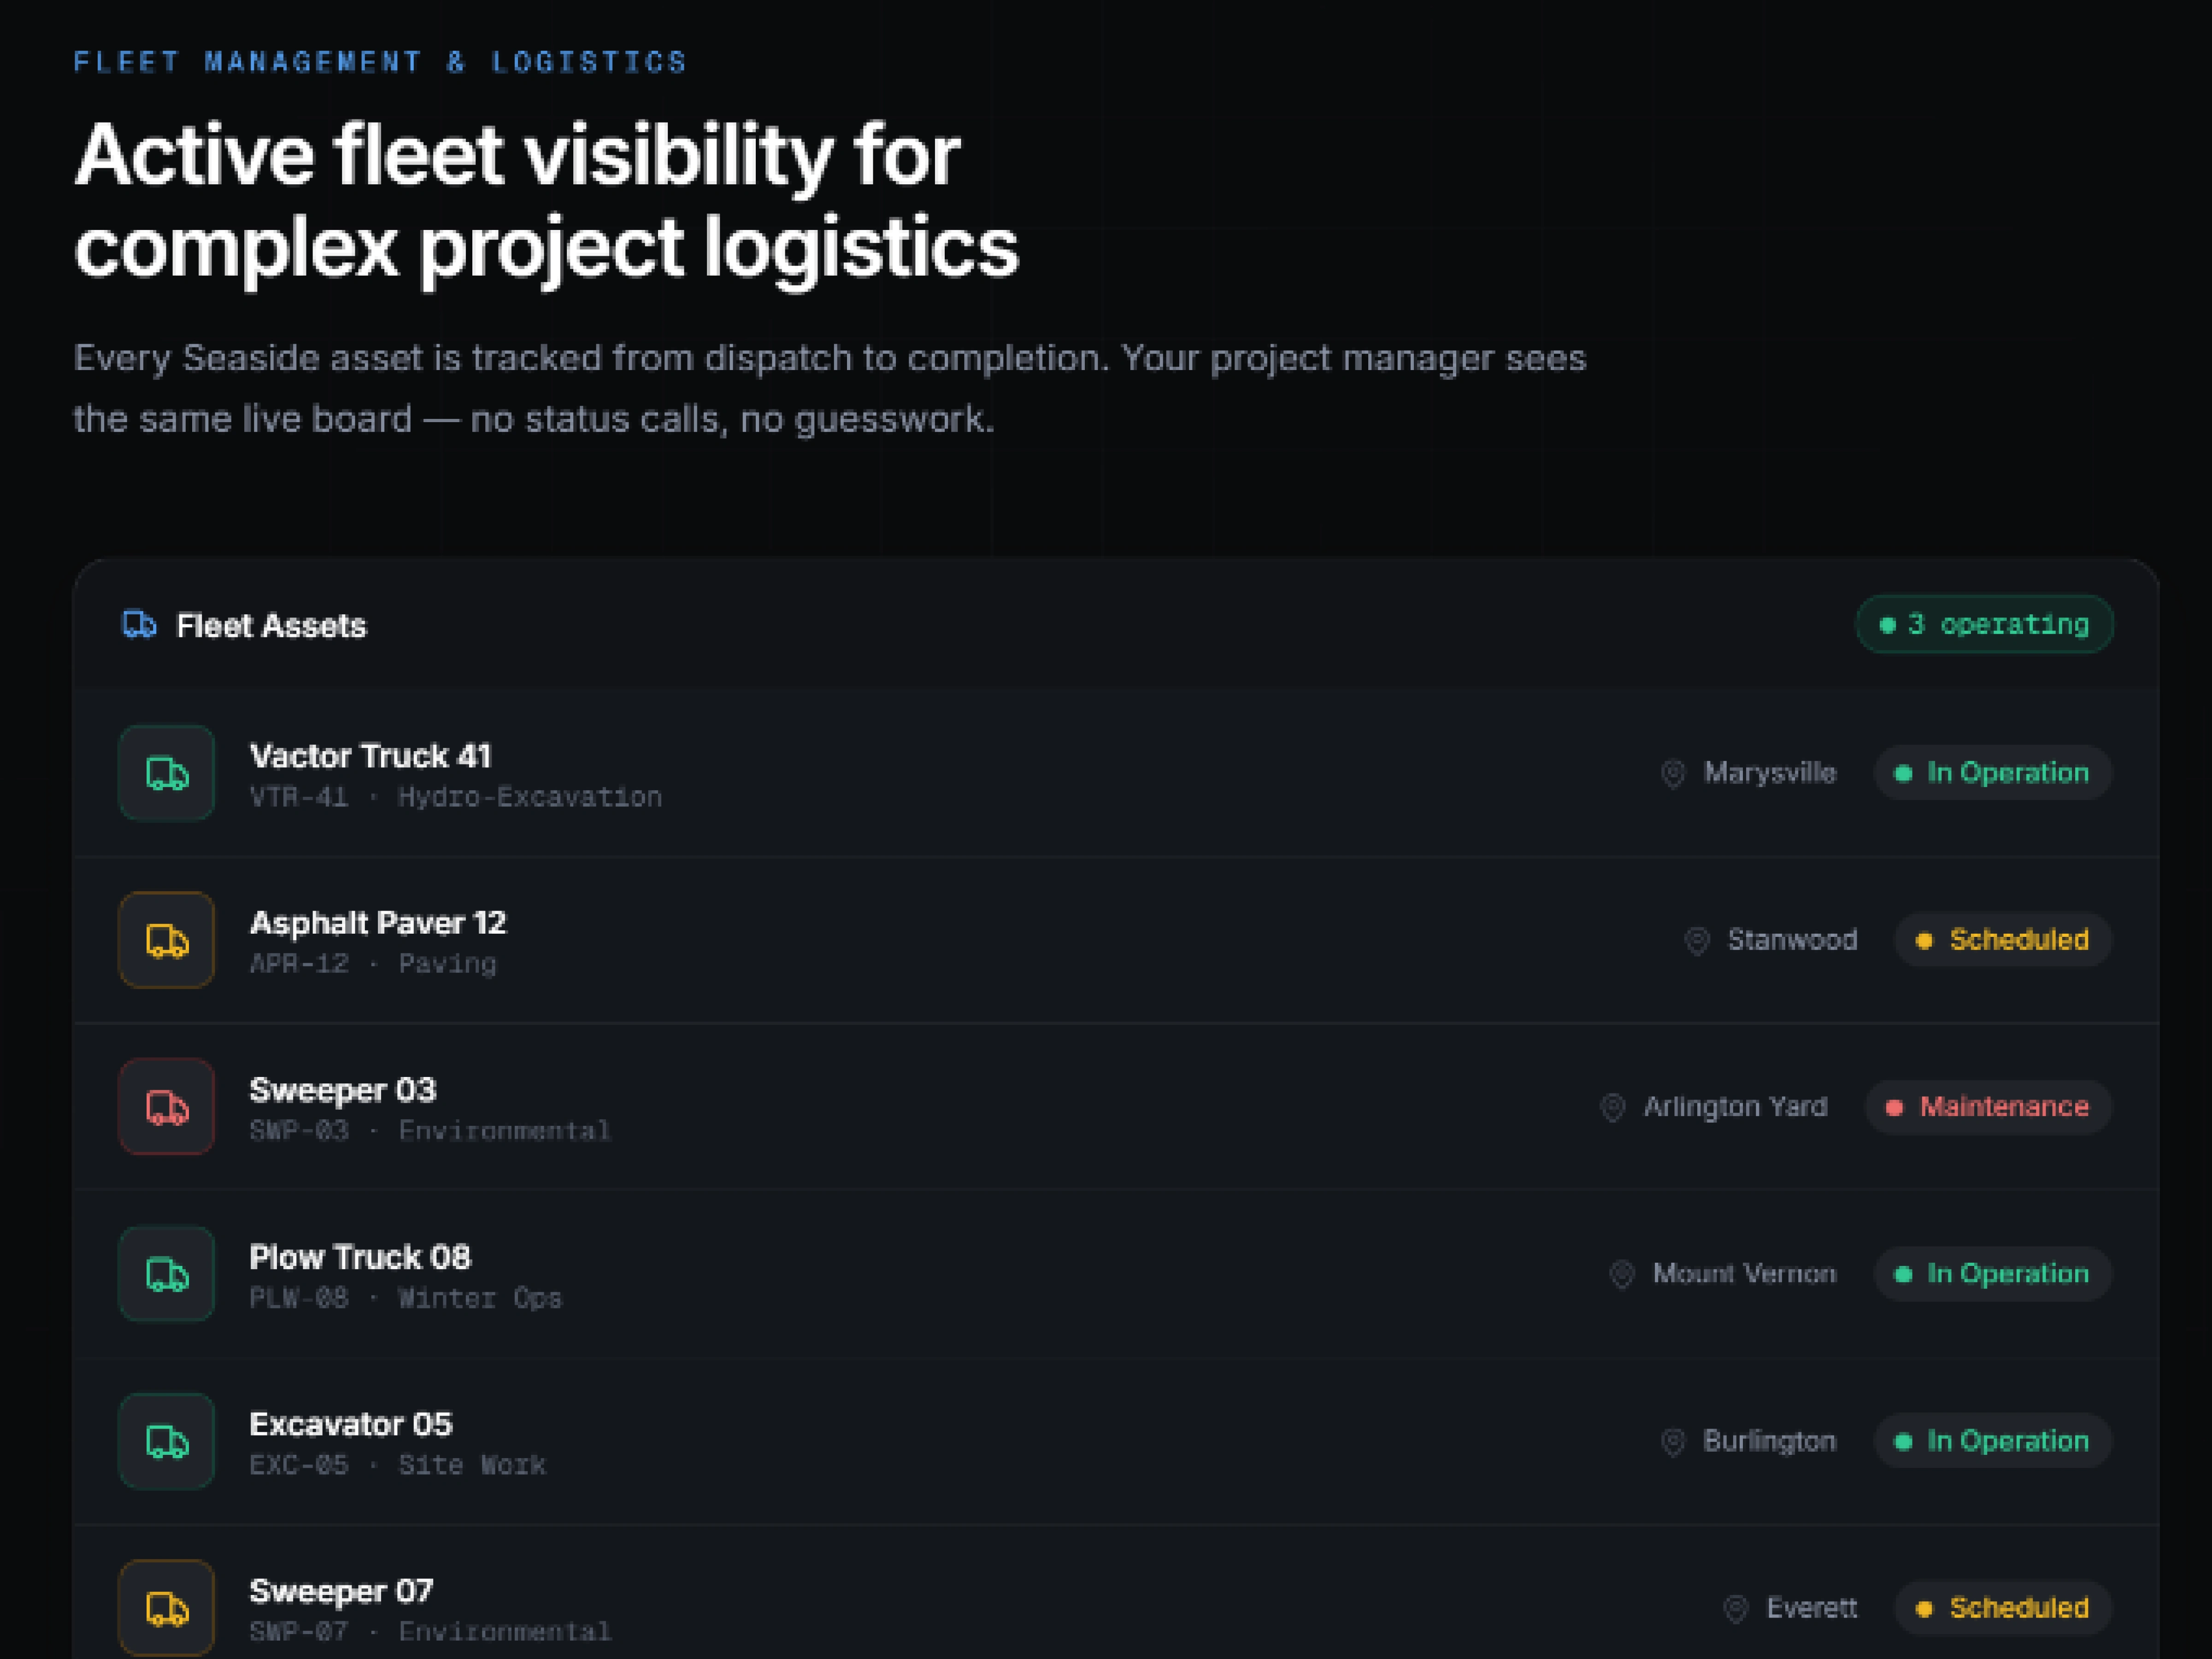Select the Stanwood location label
This screenshot has height=1659, width=2212.
pyautogui.click(x=1792, y=940)
